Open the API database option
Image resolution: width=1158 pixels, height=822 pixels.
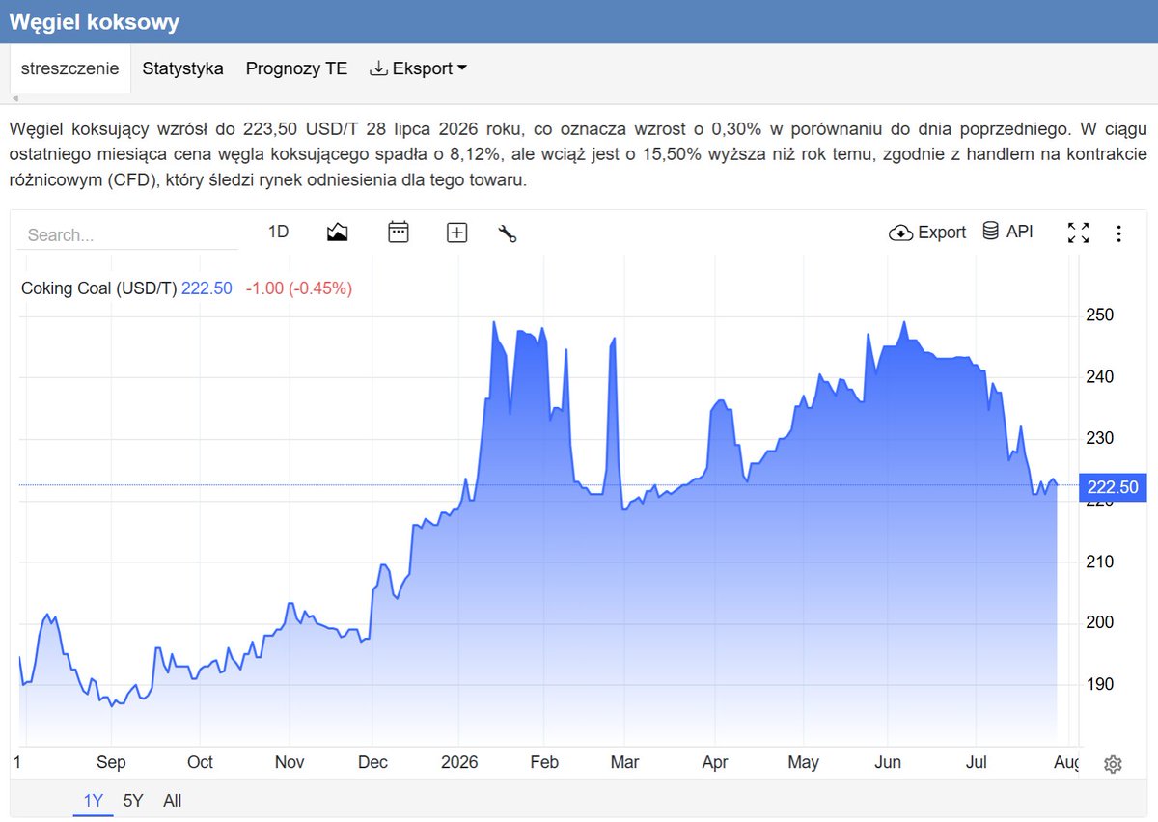tap(1007, 232)
